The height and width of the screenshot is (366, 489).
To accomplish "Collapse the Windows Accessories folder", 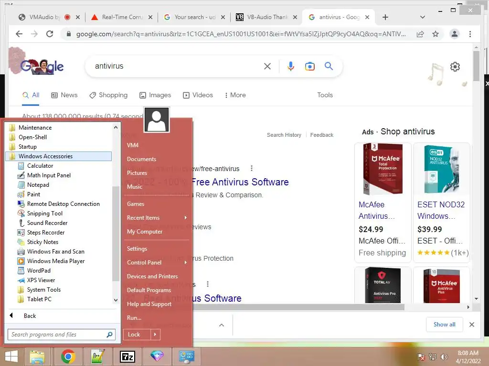I will click(59, 156).
